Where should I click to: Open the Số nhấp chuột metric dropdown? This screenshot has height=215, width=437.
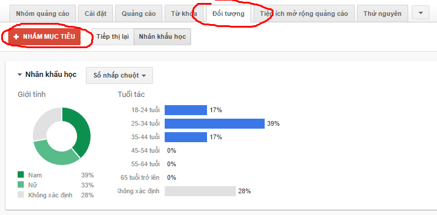[x=119, y=75]
